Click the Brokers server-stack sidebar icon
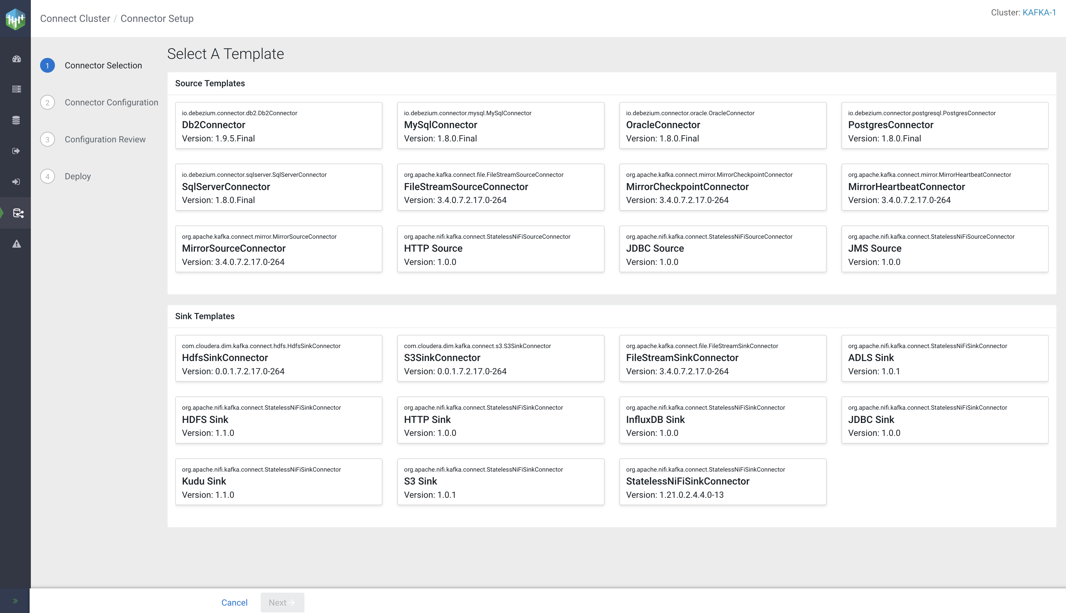Viewport: 1066px width, 613px height. 16,89
